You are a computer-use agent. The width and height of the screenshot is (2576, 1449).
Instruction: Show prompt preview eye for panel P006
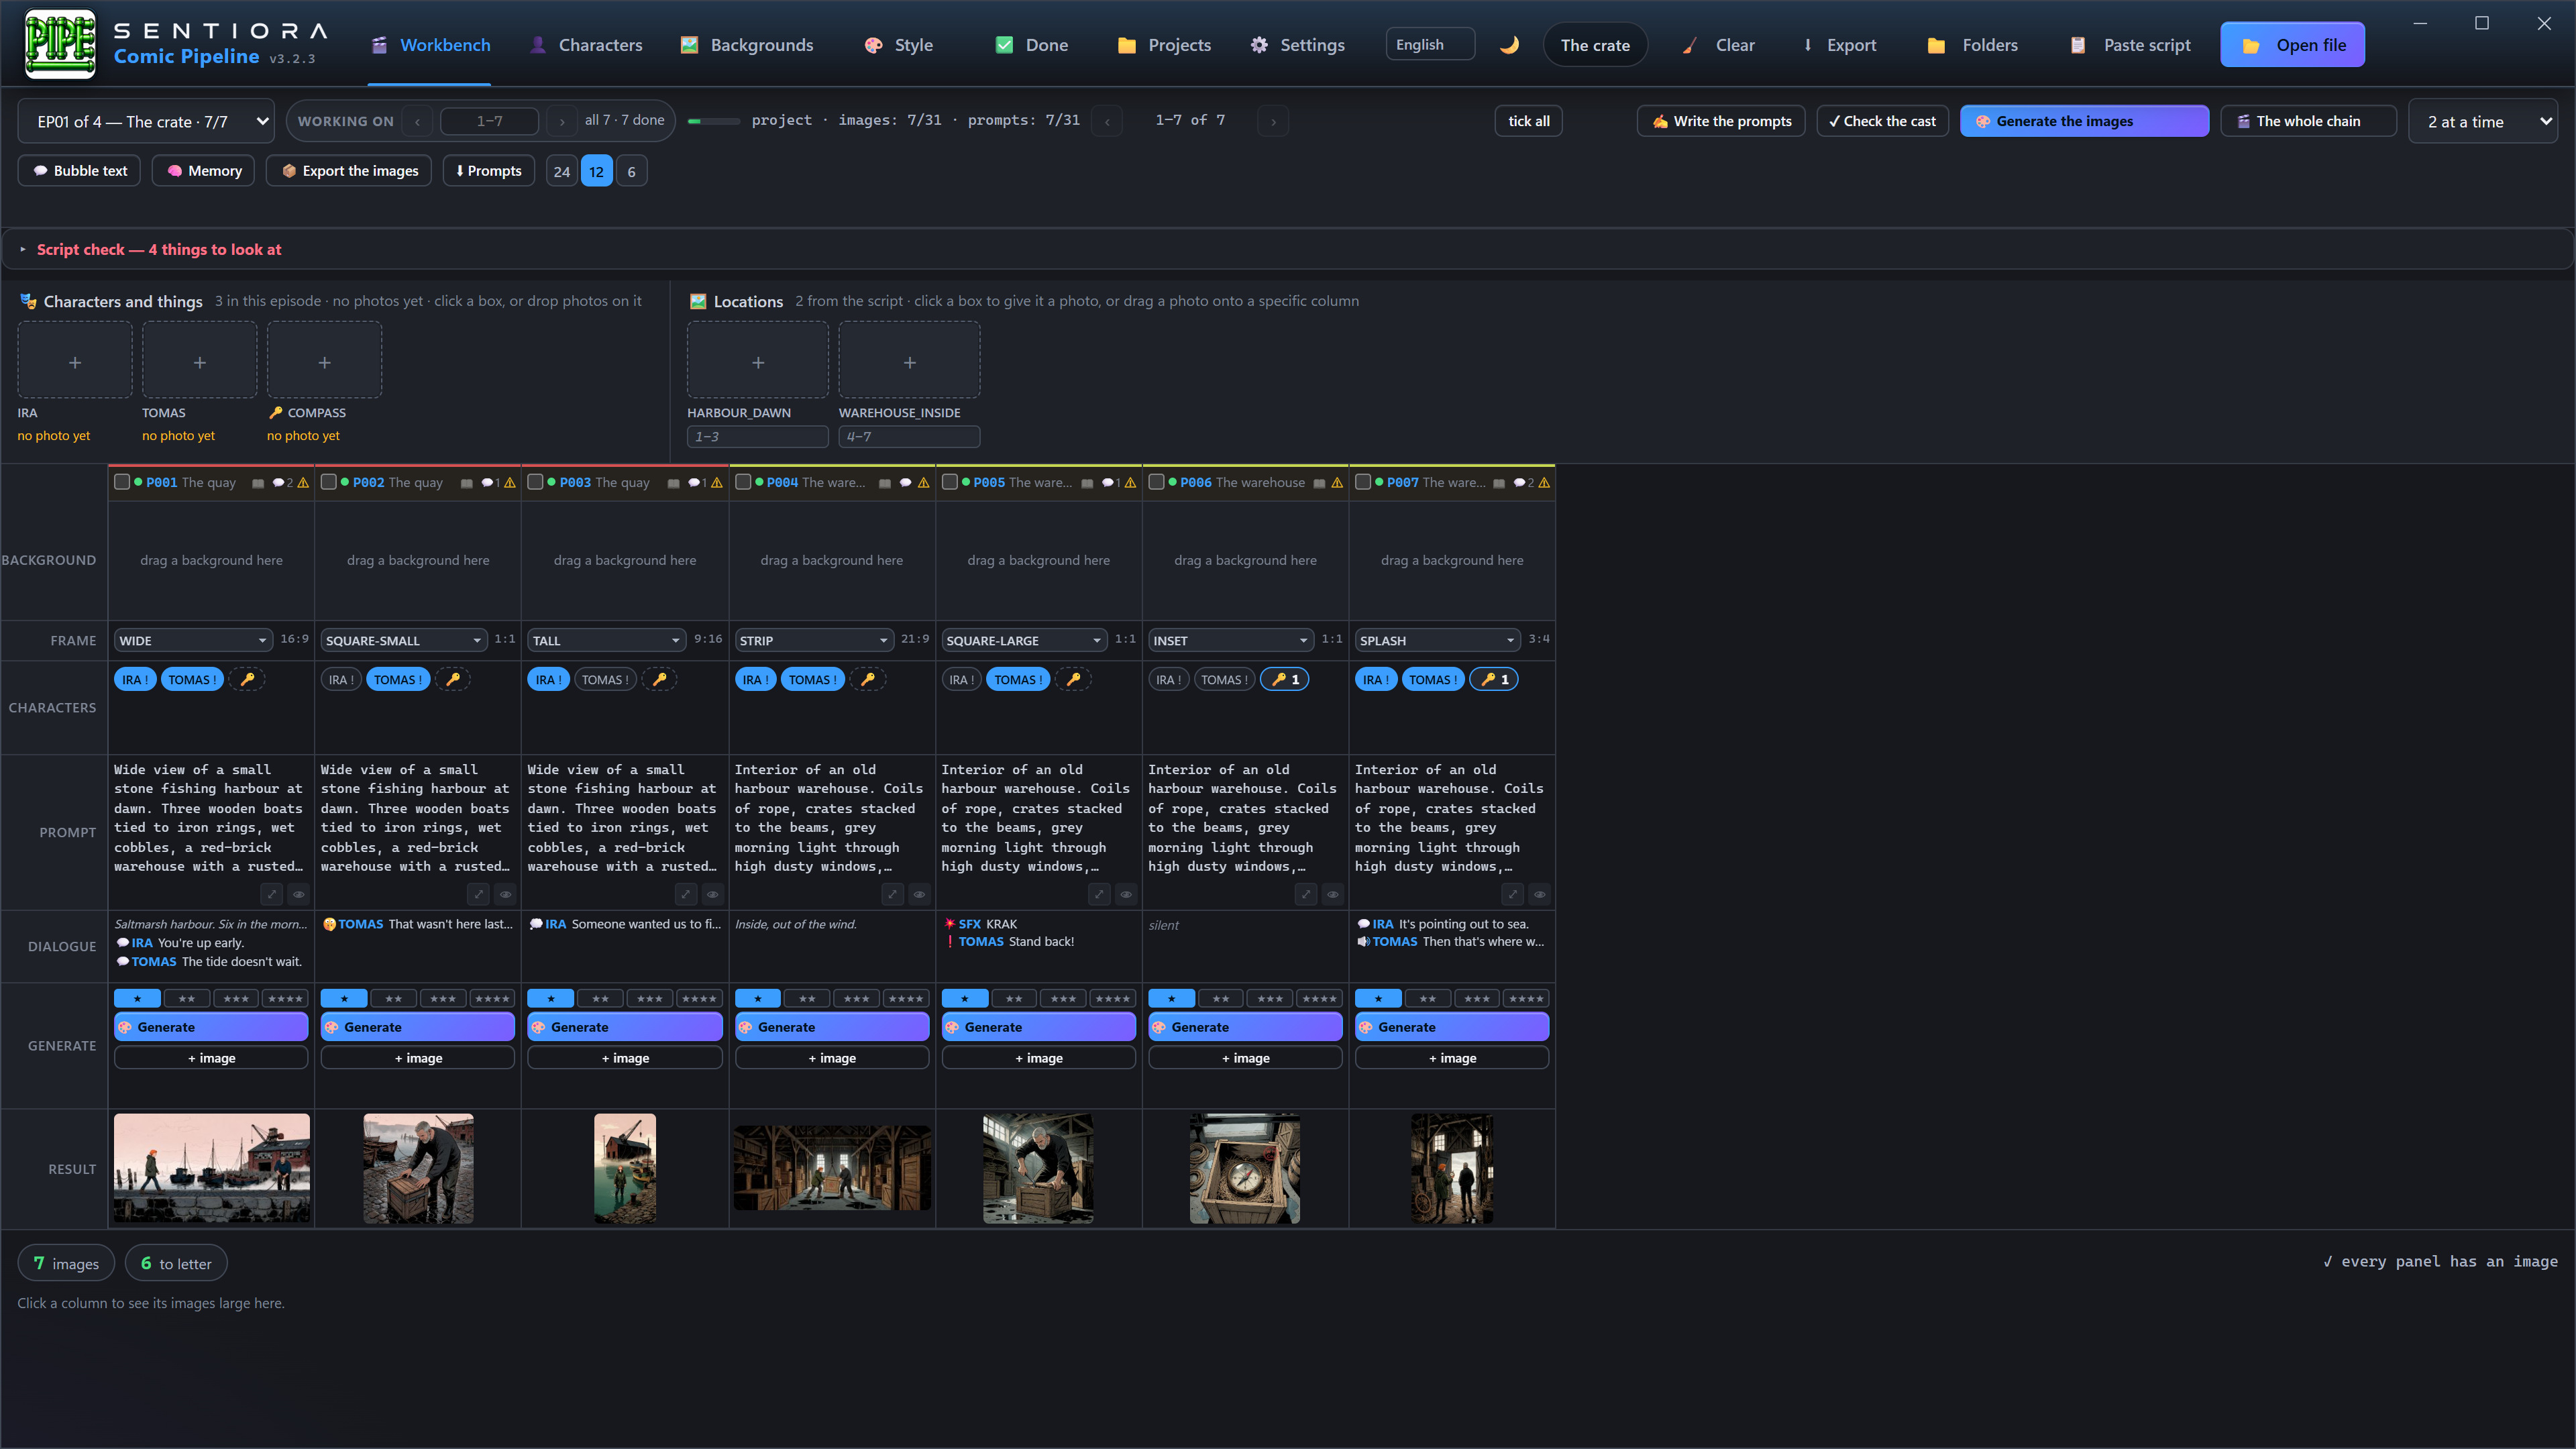pyautogui.click(x=1333, y=894)
